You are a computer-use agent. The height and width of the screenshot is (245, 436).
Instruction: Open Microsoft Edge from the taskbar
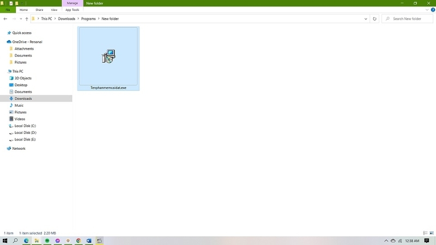click(26, 240)
